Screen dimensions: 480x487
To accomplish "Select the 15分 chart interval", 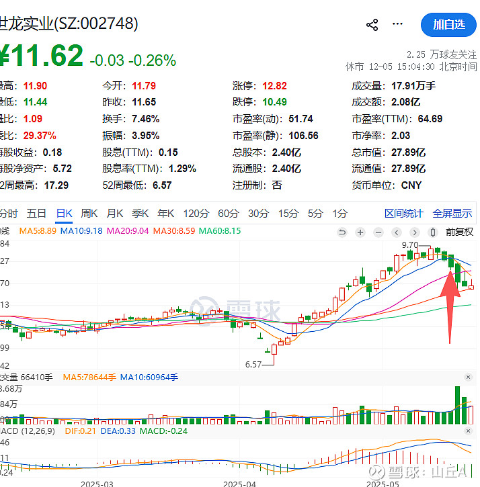I will [288, 214].
